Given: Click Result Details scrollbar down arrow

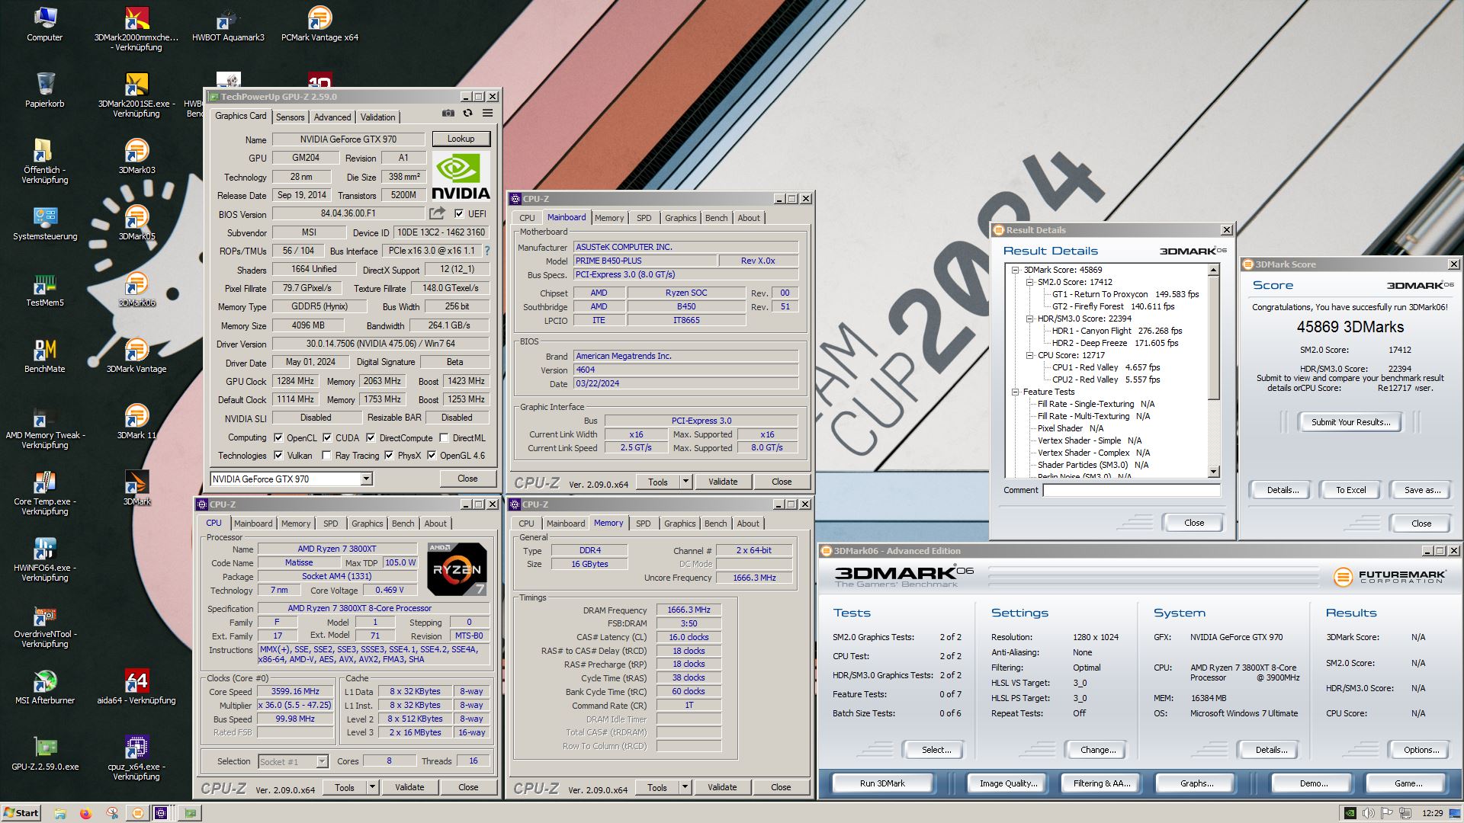Looking at the screenshot, I should tap(1214, 472).
